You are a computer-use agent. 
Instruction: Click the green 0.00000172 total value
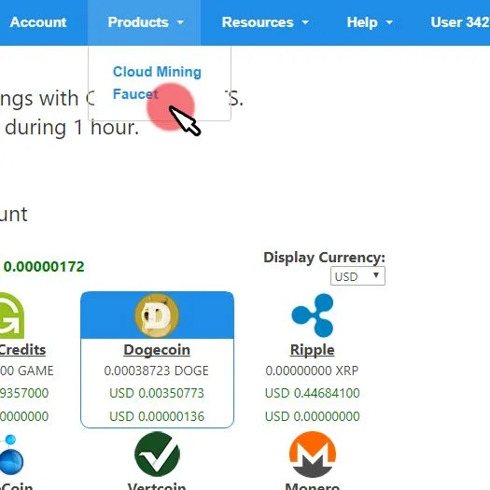[44, 267]
